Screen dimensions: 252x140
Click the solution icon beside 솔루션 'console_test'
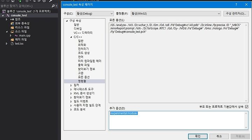coord(4,12)
